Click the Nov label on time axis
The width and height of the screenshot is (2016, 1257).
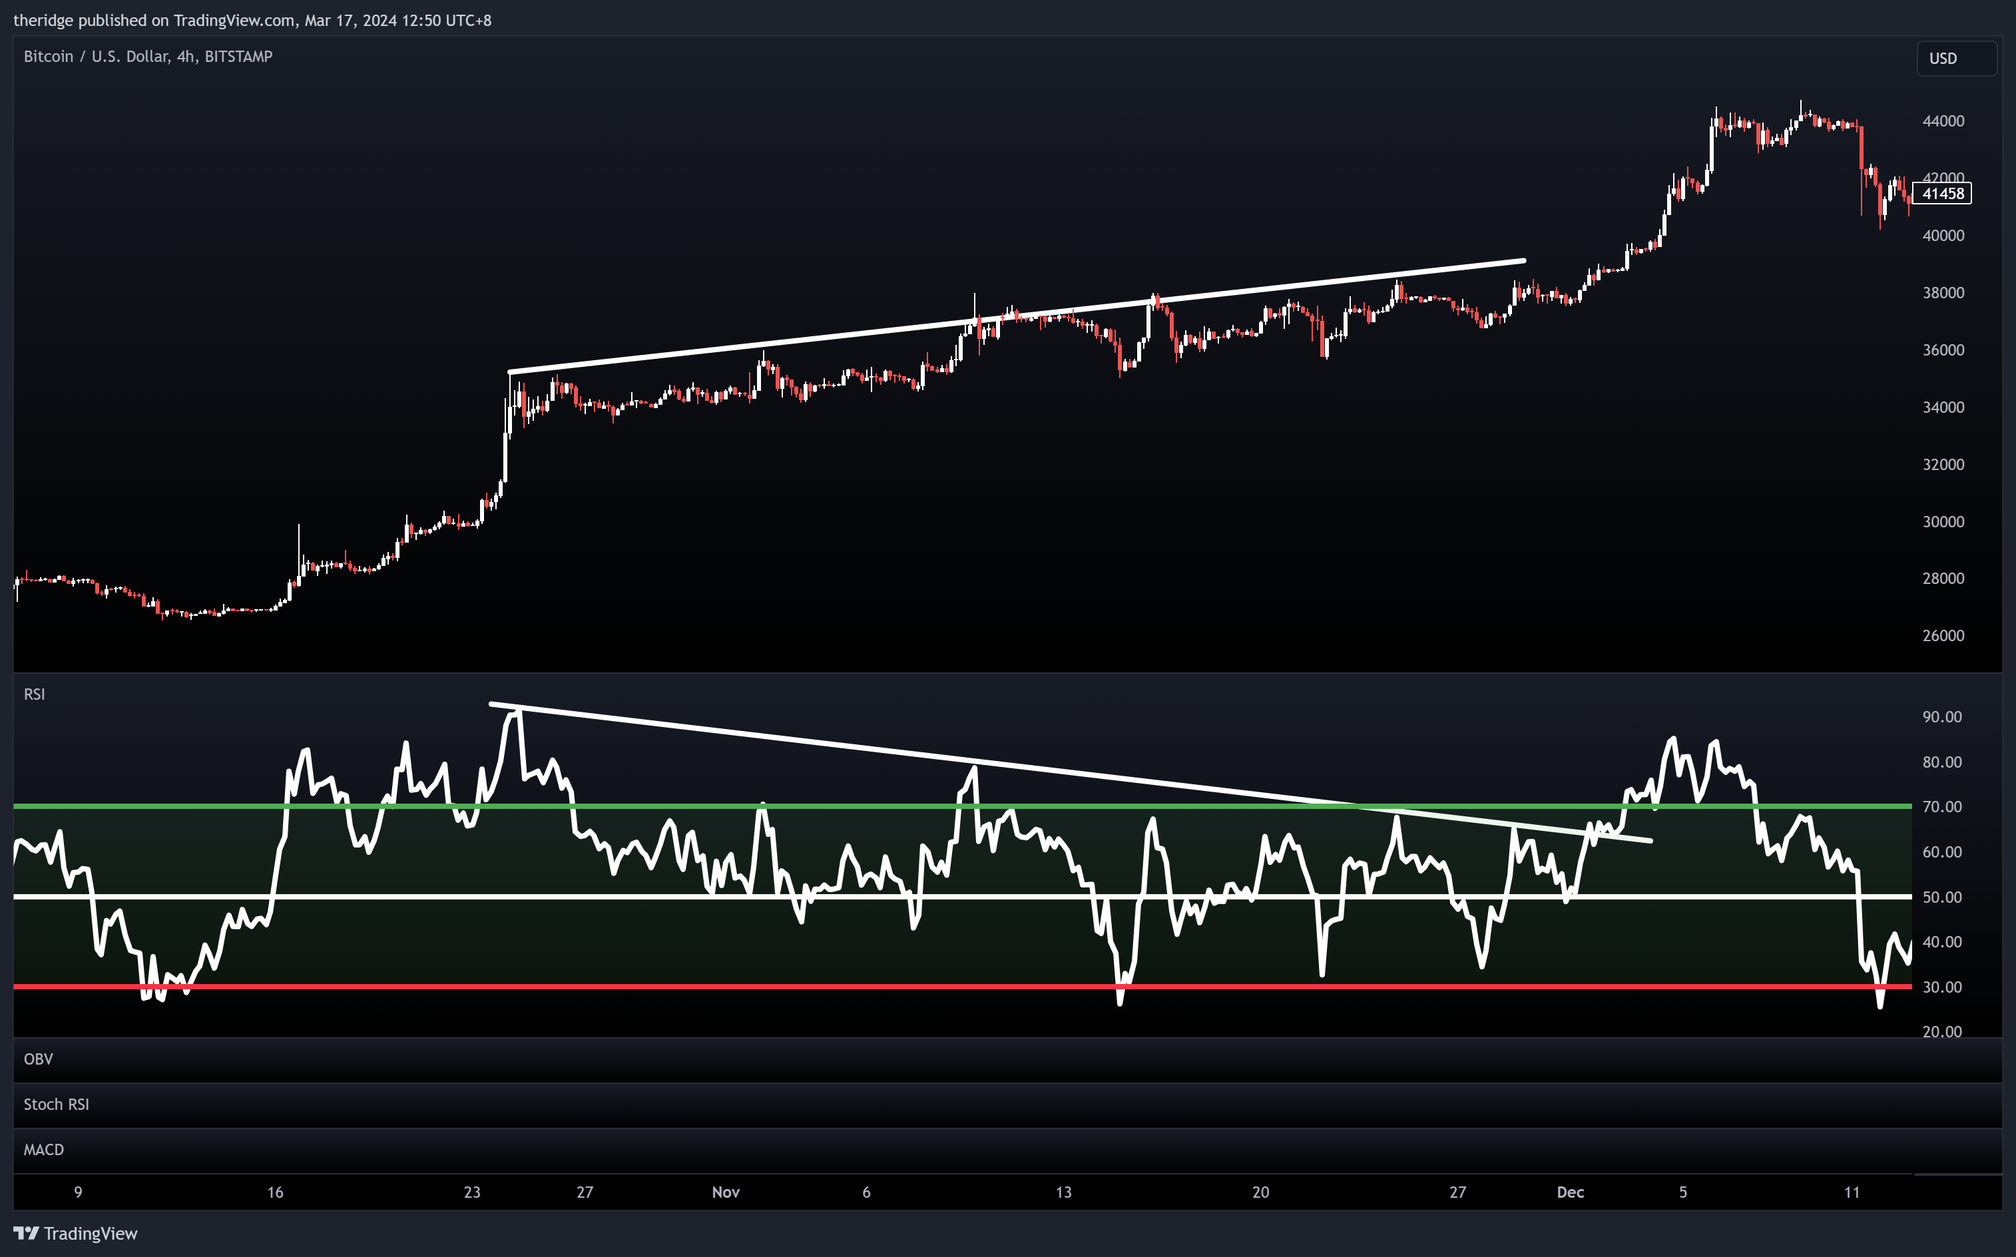[x=726, y=1192]
